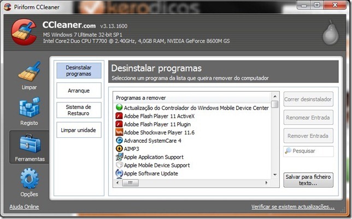Screen dimensions: 352x219
Task: Click the program list scroll down arrow
Action: [275, 175]
